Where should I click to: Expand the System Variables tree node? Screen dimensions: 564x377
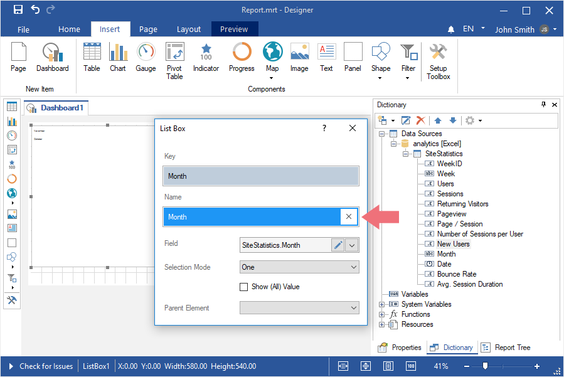[x=382, y=304]
